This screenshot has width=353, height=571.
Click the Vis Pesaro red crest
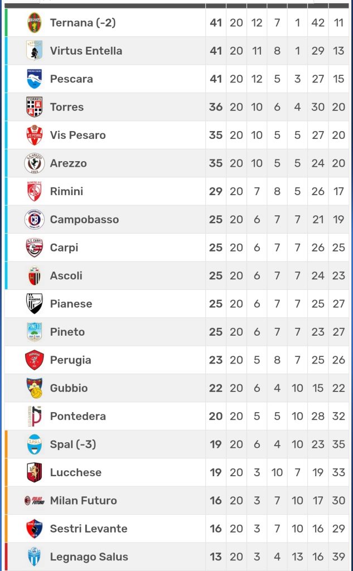pyautogui.click(x=35, y=136)
